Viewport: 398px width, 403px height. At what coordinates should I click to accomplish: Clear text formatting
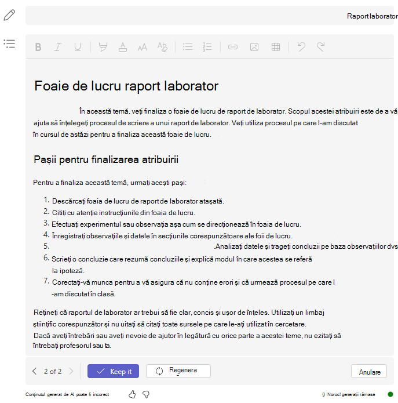[x=162, y=47]
